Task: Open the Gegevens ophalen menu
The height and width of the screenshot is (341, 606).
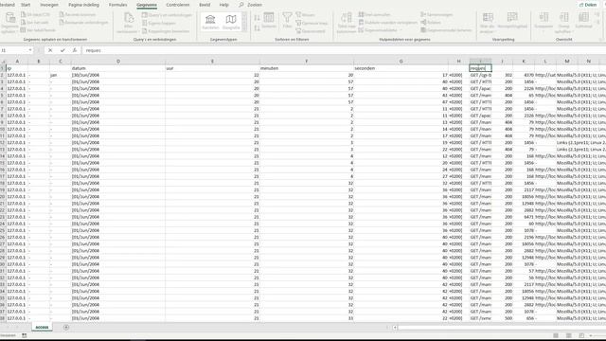Action: (9, 23)
